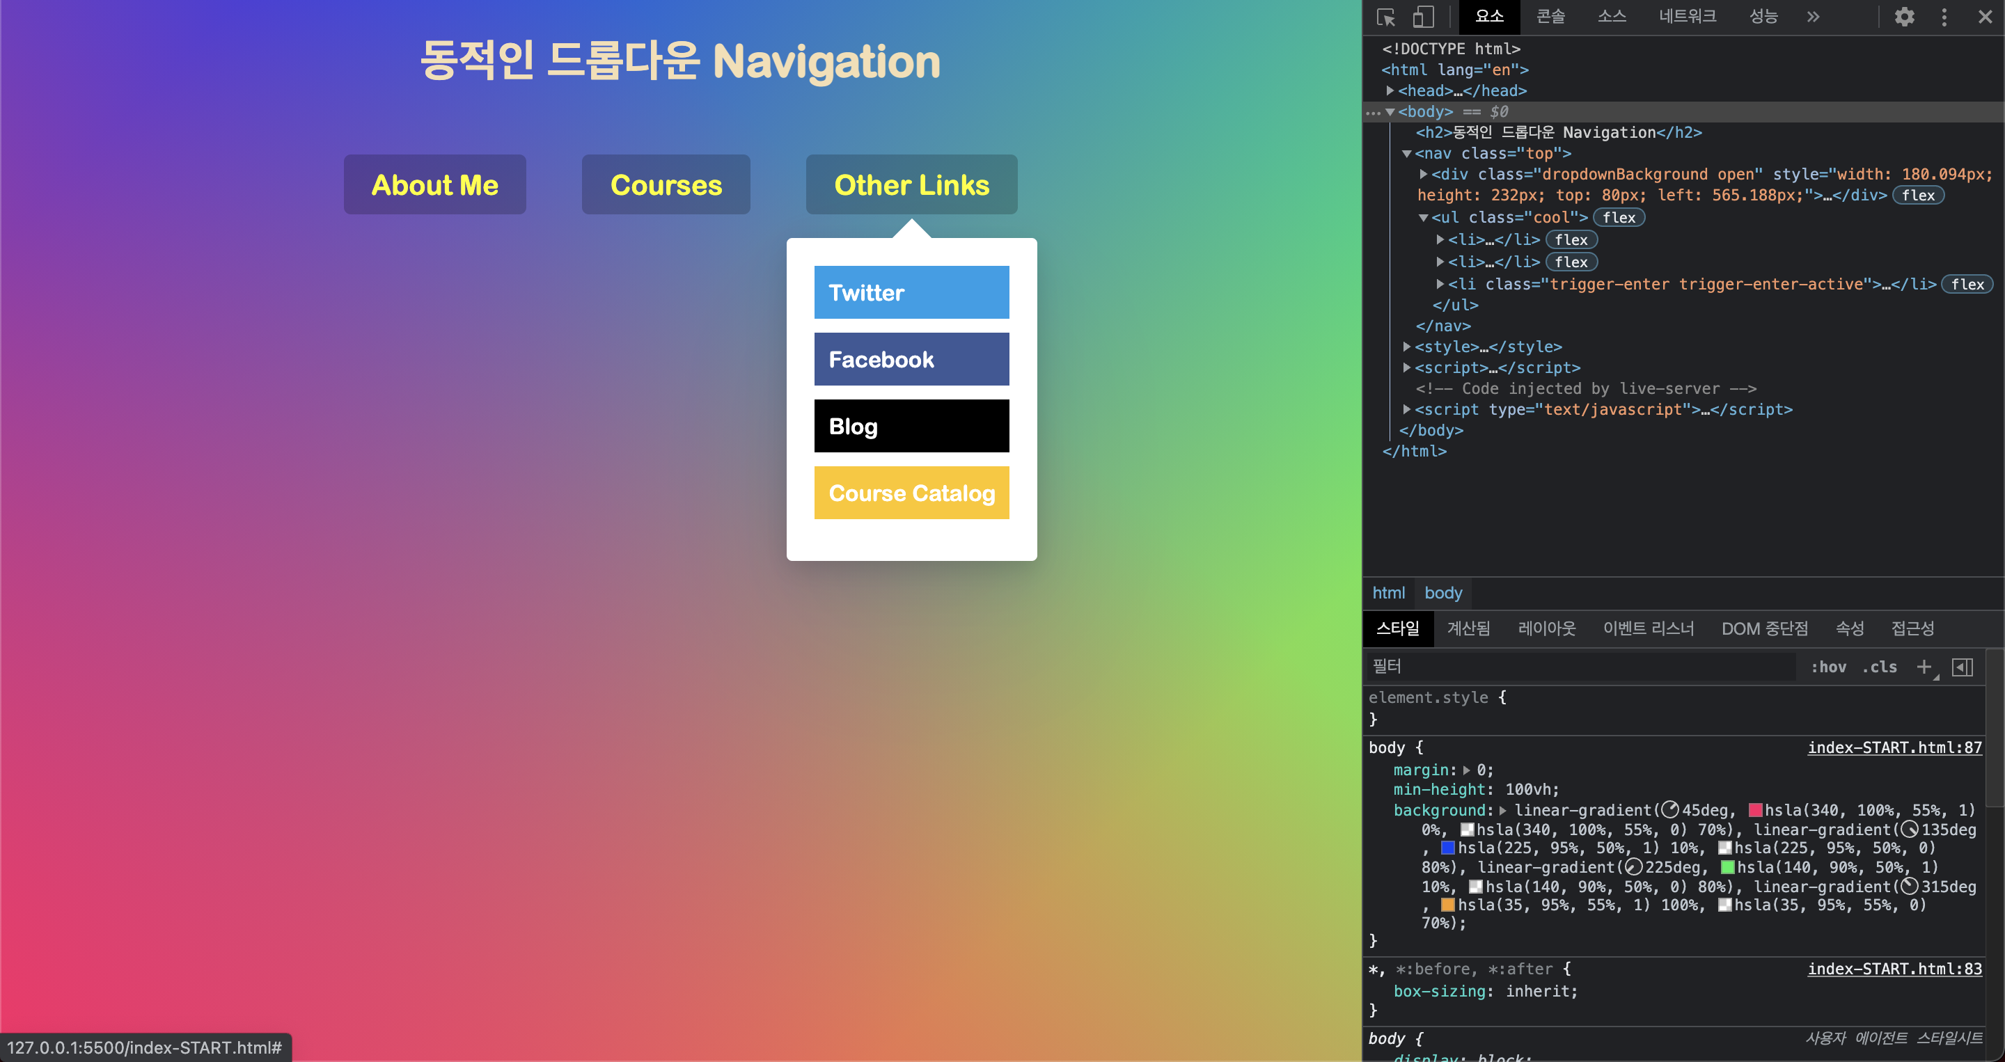Toggle the device toolbar icon
The height and width of the screenshot is (1062, 2005).
pyautogui.click(x=1424, y=16)
